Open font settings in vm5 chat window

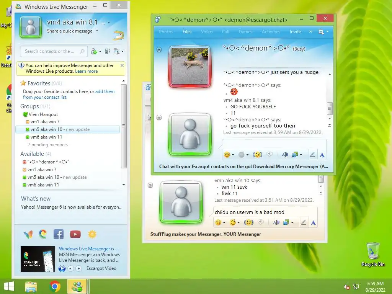coord(313,222)
